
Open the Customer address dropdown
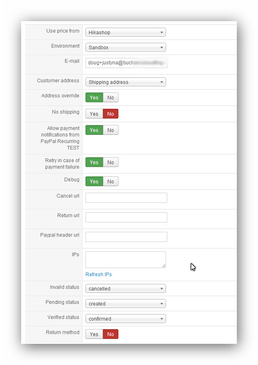point(125,82)
